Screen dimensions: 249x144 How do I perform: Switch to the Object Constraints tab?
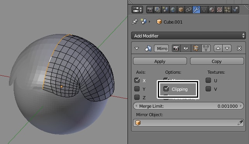click(188, 10)
